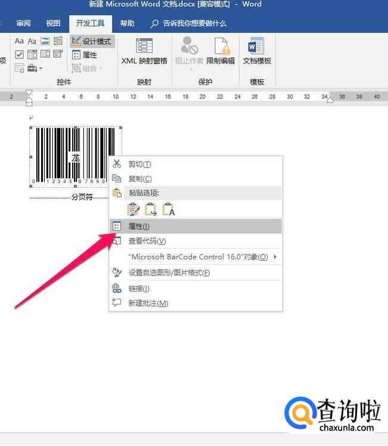388x446 pixels.
Task: Click the right indent marker on ruler
Action: click(x=330, y=100)
